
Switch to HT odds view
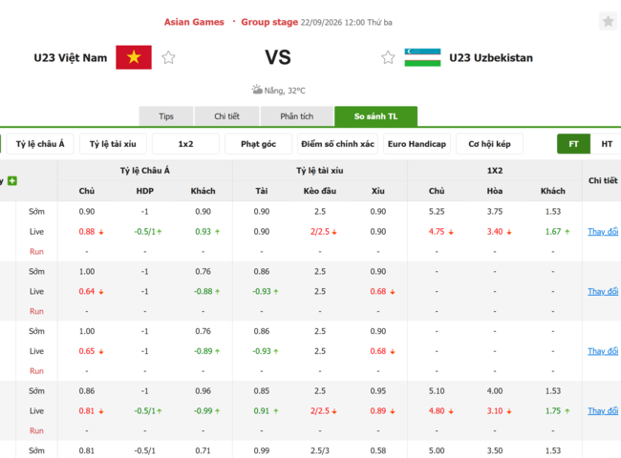pos(607,144)
